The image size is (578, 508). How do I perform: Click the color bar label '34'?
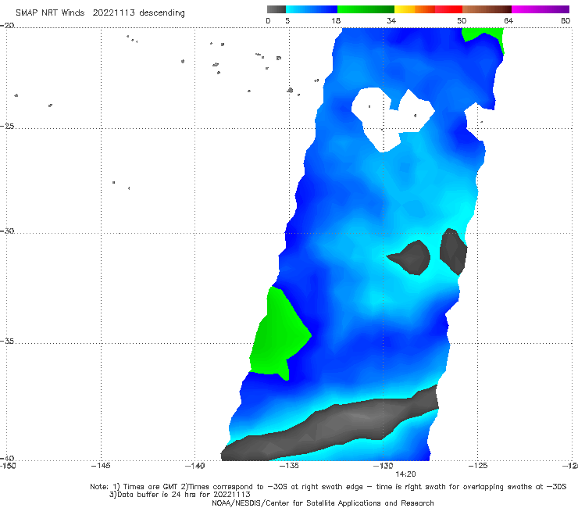[391, 20]
